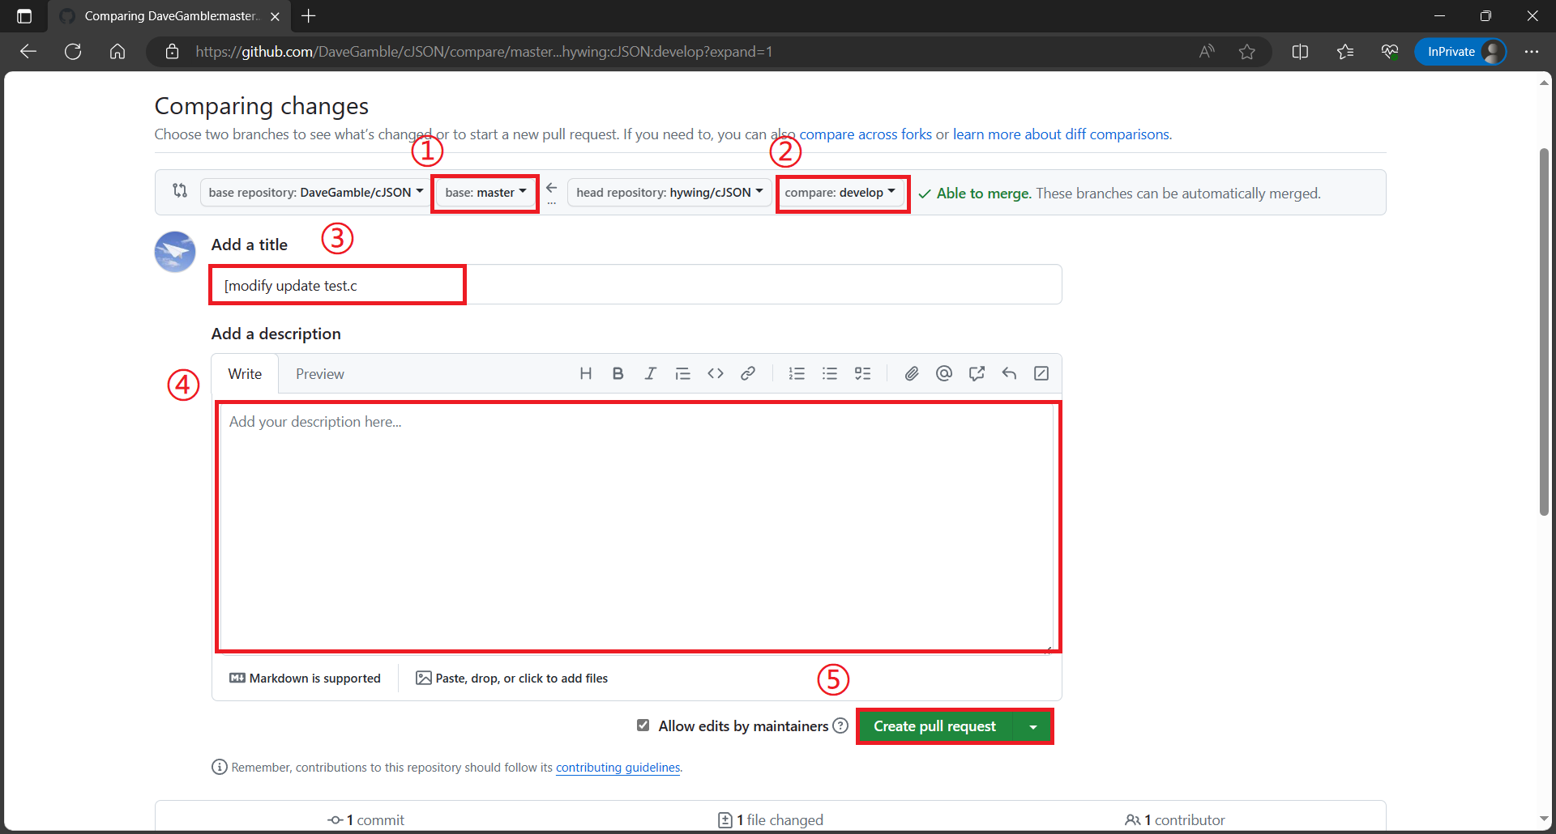Open compare across forks link
1556x834 pixels.
[866, 134]
